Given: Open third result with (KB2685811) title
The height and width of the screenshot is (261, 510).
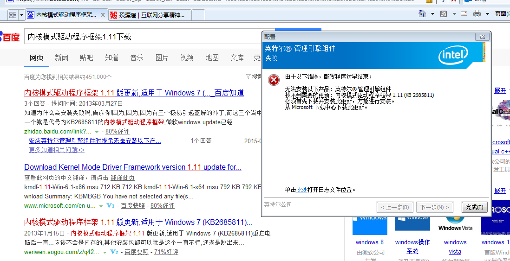Looking at the screenshot, I should [x=138, y=223].
